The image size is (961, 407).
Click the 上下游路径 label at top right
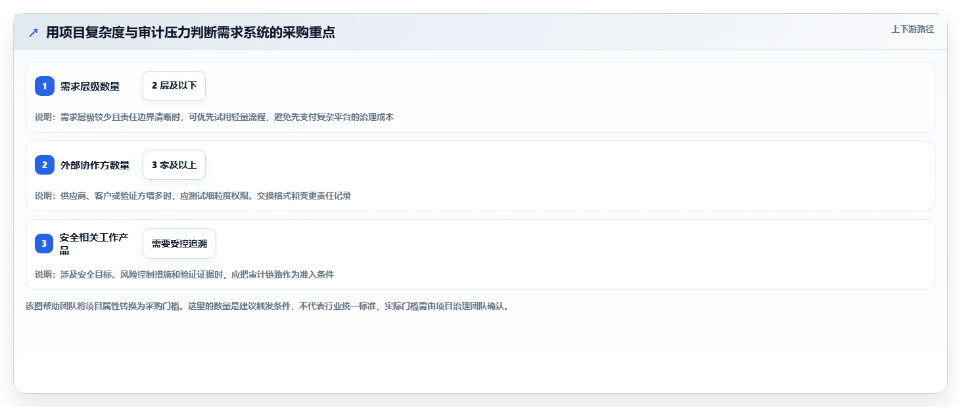point(912,29)
